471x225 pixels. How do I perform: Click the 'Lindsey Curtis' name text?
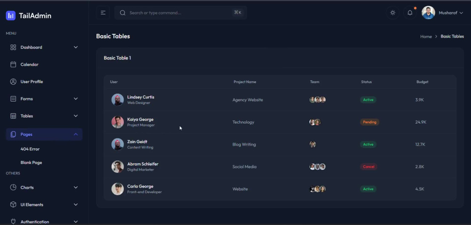pos(140,97)
